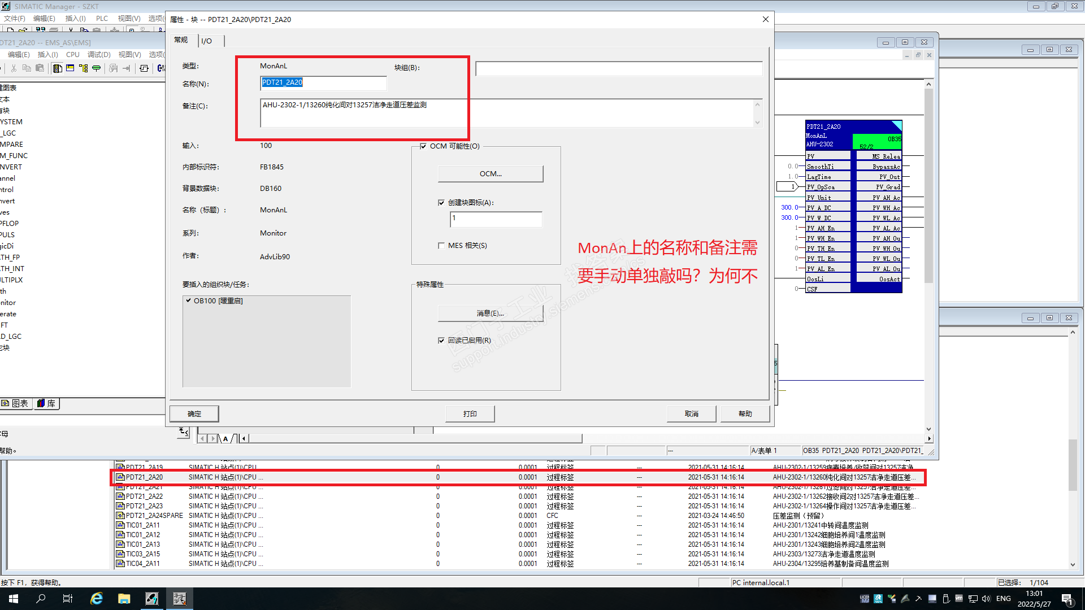The height and width of the screenshot is (610, 1085).
Task: Click the PDT21_2A22 row icon
Action: tap(120, 496)
